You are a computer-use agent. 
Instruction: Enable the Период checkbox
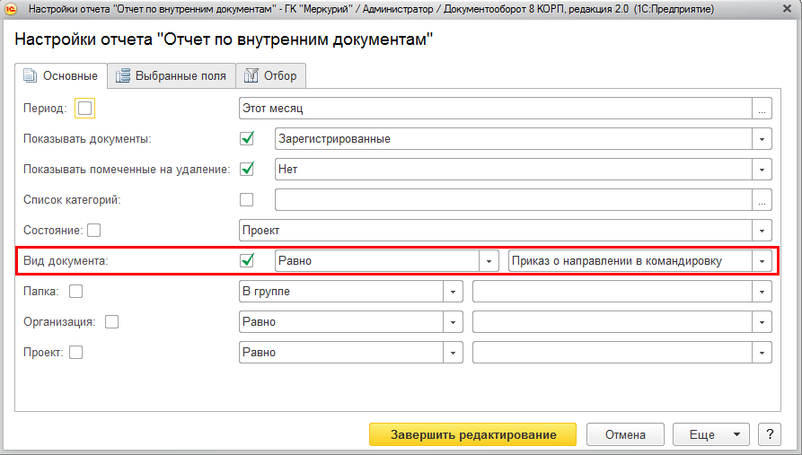pos(85,109)
